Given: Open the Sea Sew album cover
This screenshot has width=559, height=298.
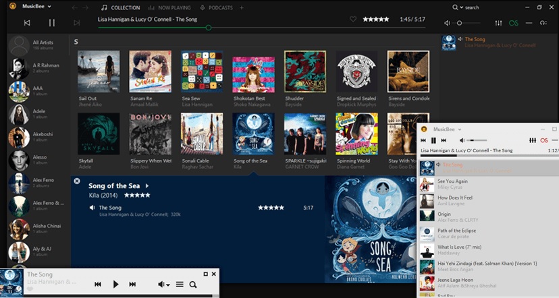Looking at the screenshot, I should (x=202, y=71).
